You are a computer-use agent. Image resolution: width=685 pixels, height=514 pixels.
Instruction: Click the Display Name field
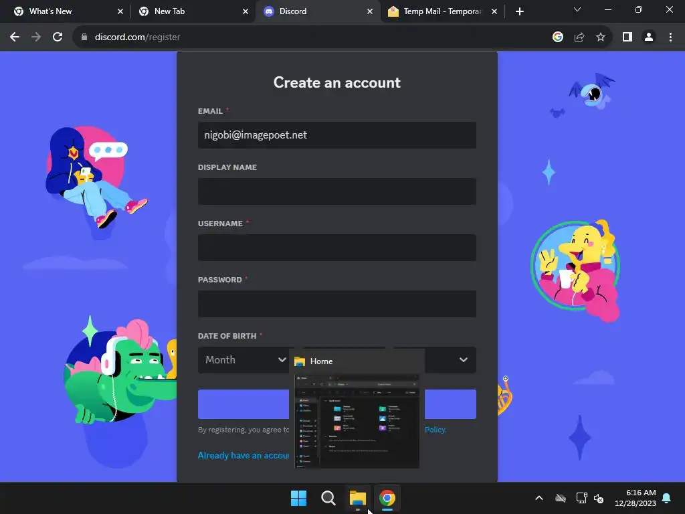[x=337, y=191]
